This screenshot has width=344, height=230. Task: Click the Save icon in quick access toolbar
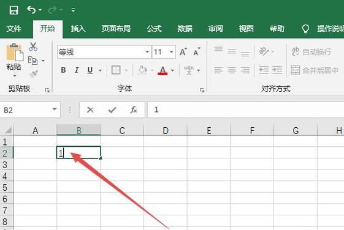[14, 10]
